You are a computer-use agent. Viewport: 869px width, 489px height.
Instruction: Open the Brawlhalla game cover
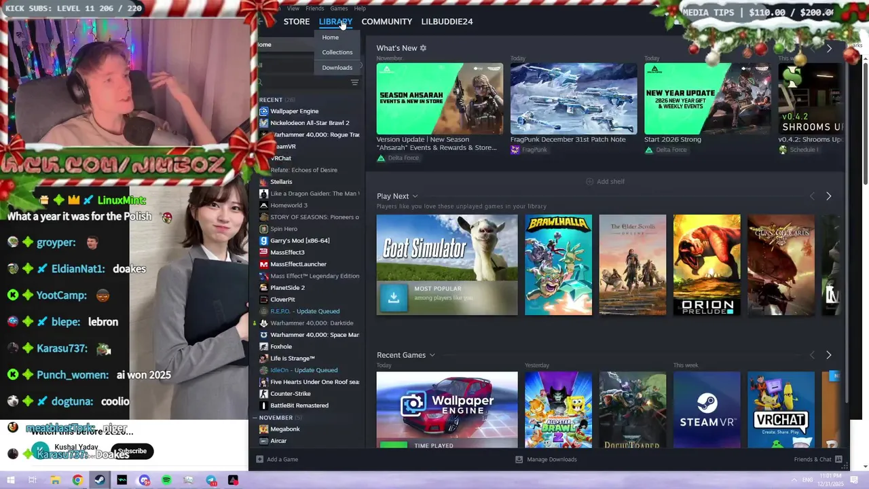click(x=558, y=265)
